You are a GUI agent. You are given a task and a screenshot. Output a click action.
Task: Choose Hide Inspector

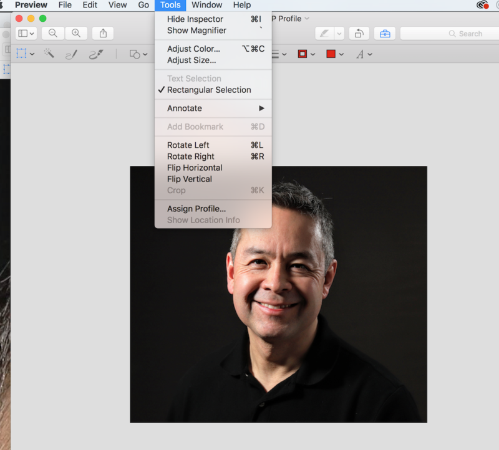(x=213, y=19)
